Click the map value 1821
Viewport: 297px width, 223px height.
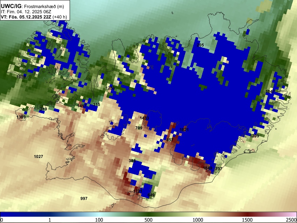[x=184, y=130]
